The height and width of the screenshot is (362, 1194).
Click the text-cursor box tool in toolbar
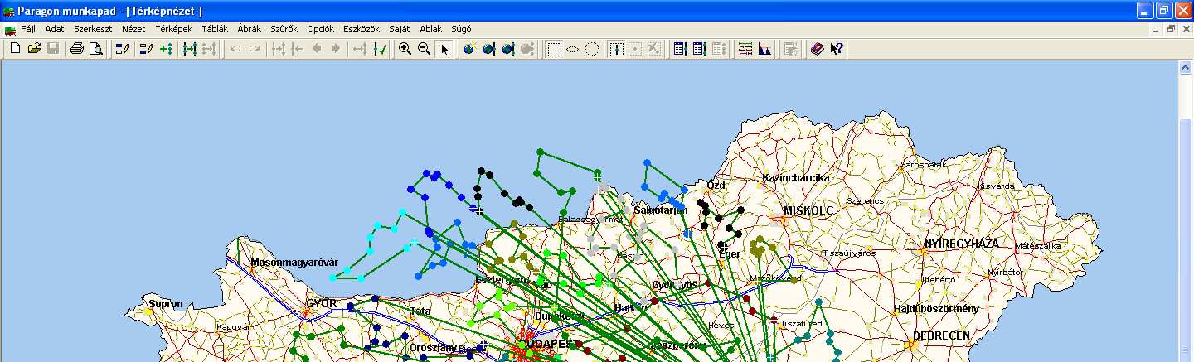pos(616,49)
